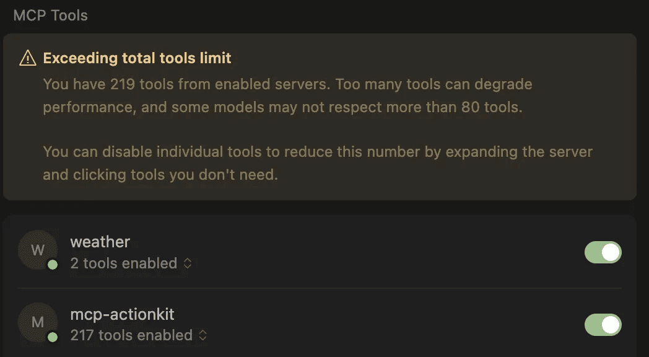Open the "217 tools enabled" tools list
The image size is (649, 357).
click(131, 335)
